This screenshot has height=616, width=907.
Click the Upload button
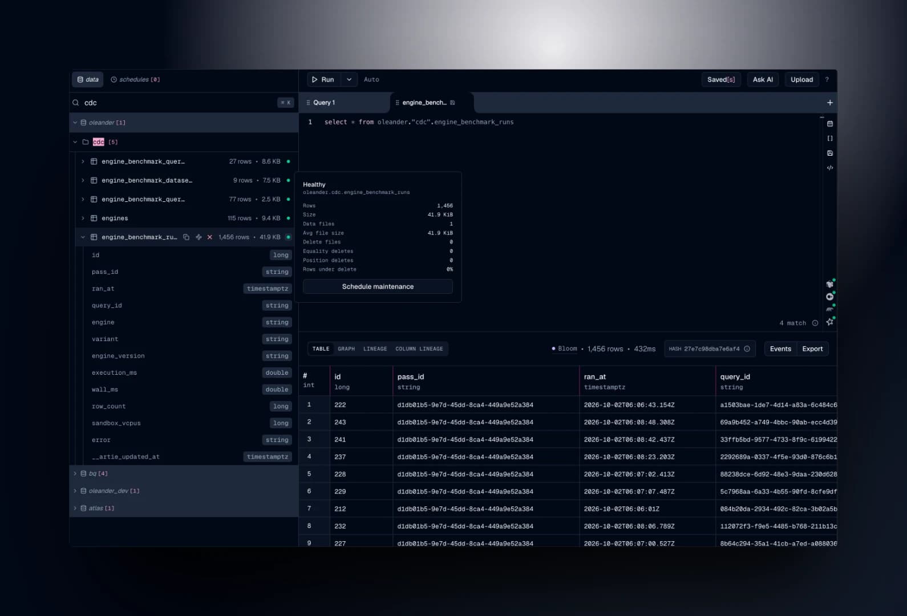(x=801, y=80)
